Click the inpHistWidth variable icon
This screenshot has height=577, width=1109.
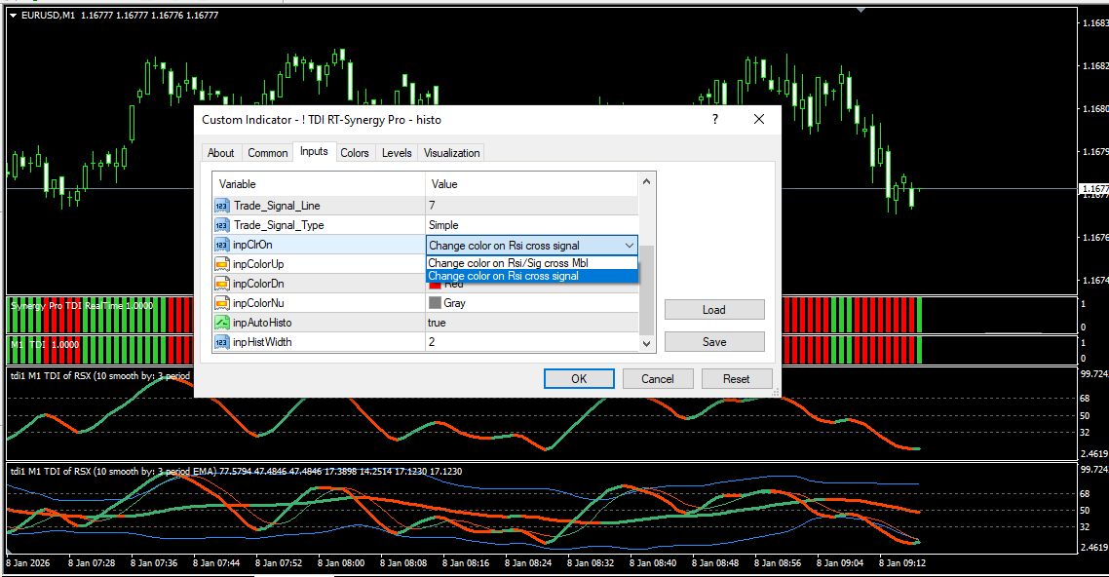221,342
